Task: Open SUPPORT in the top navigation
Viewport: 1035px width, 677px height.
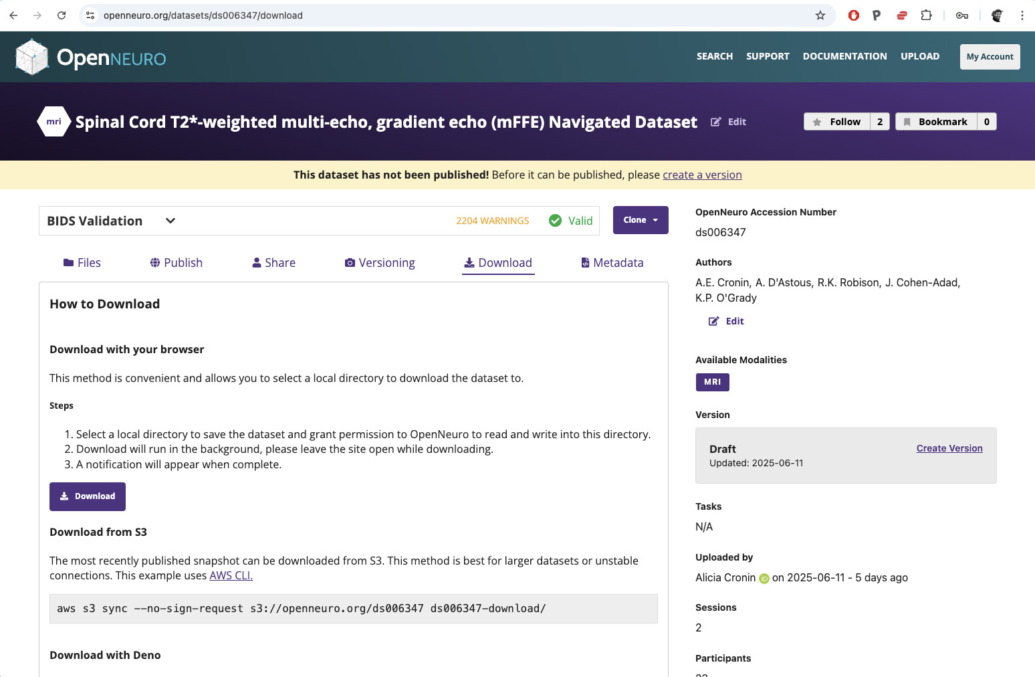Action: coord(768,56)
